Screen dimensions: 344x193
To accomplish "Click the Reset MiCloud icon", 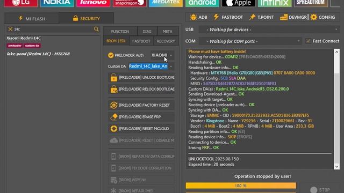I will coord(113,129).
